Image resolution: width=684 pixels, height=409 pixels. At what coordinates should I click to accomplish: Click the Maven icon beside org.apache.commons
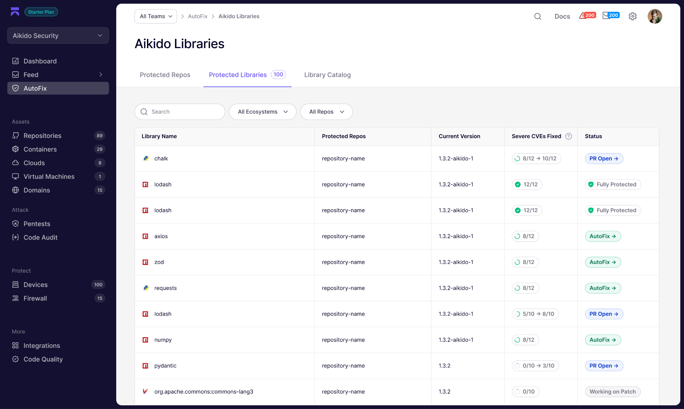point(145,391)
